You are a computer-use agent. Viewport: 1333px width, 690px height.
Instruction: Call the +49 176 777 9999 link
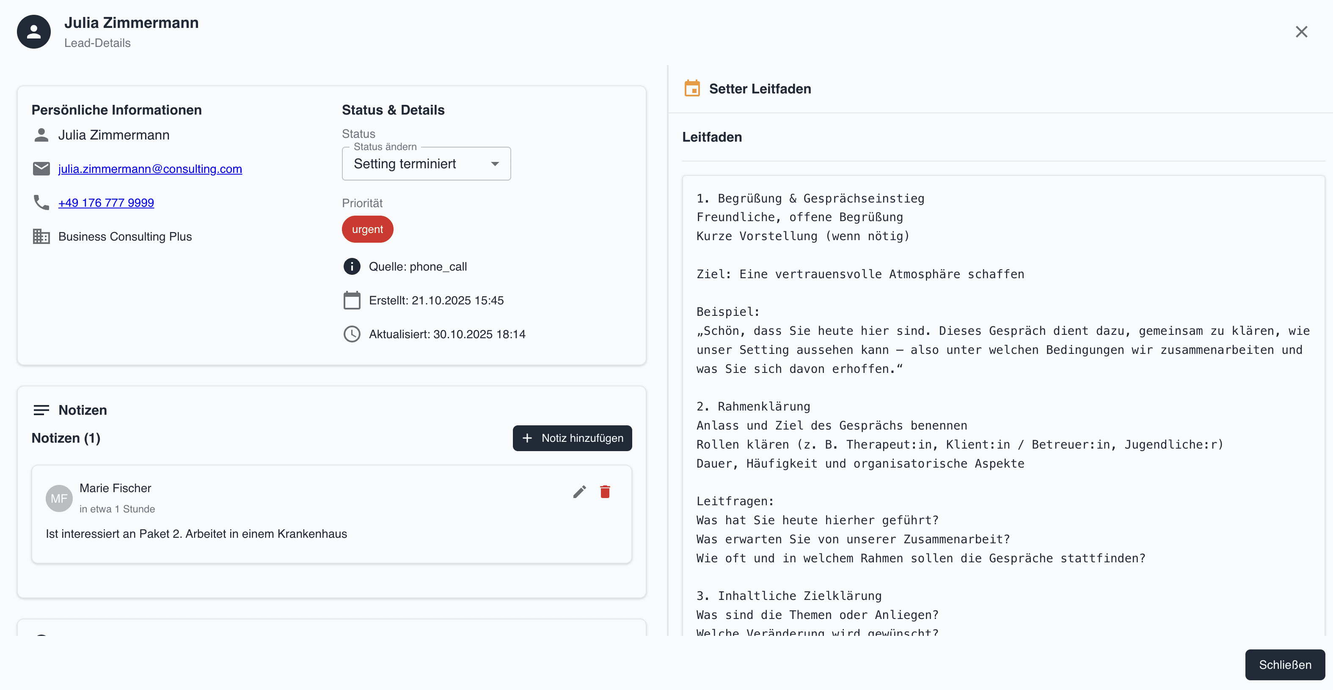tap(106, 203)
